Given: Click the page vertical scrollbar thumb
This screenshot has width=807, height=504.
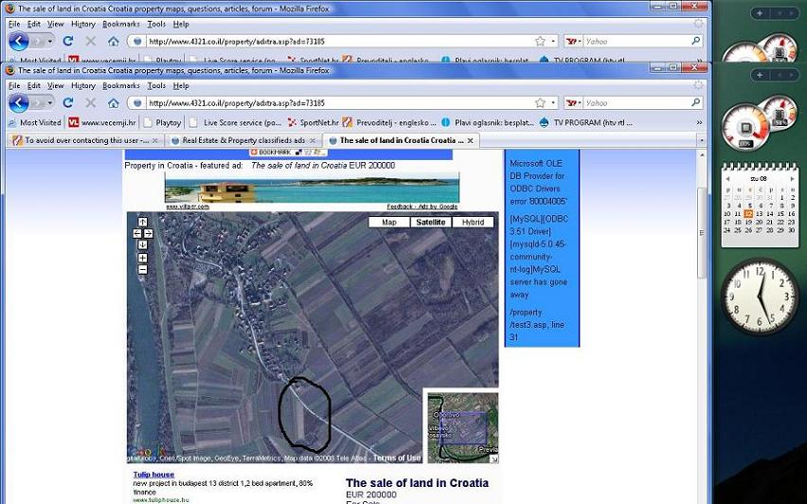Looking at the screenshot, I should point(701,233).
